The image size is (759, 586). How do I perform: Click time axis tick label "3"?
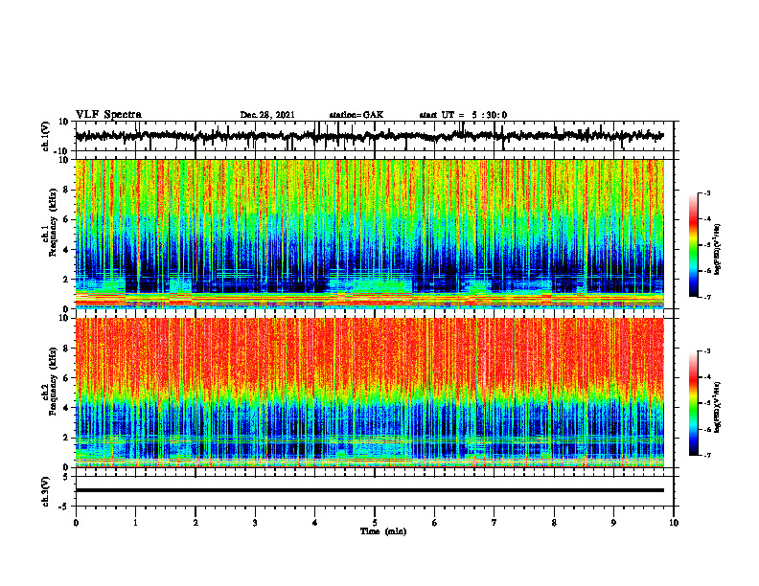click(x=255, y=523)
